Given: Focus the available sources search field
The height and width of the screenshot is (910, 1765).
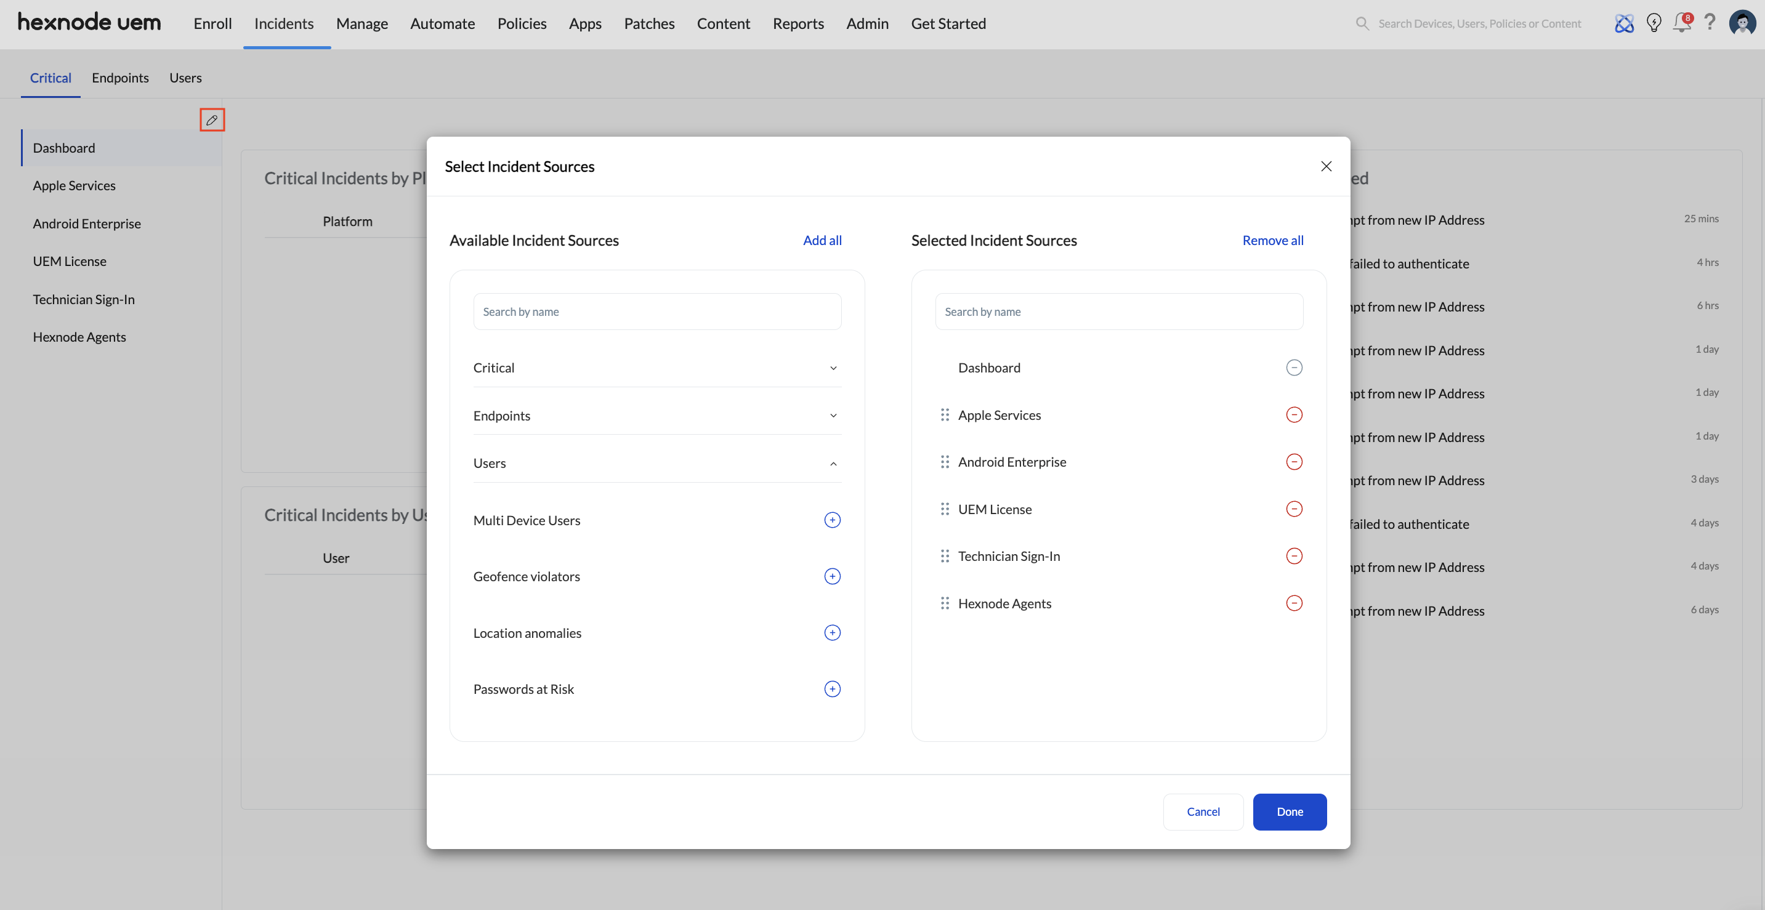Looking at the screenshot, I should pyautogui.click(x=656, y=312).
